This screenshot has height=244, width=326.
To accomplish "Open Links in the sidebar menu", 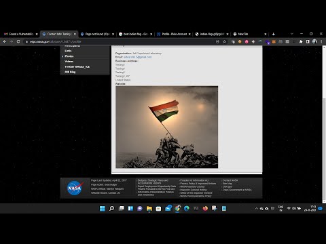I will click(68, 51).
